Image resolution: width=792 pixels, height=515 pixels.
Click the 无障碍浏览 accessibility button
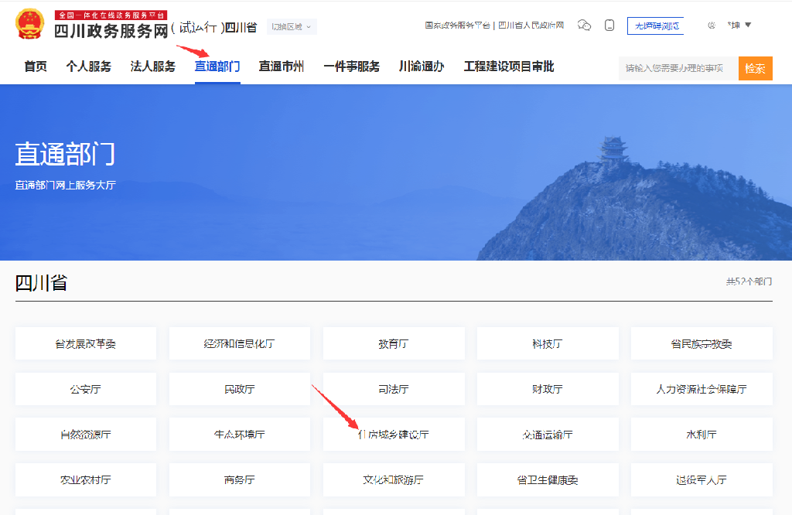pos(655,26)
